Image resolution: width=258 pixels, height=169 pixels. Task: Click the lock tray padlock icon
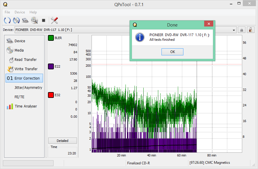pyautogui.click(x=251, y=30)
